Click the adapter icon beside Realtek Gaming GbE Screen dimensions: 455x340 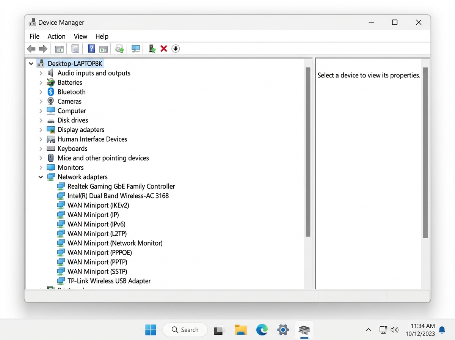pos(61,186)
